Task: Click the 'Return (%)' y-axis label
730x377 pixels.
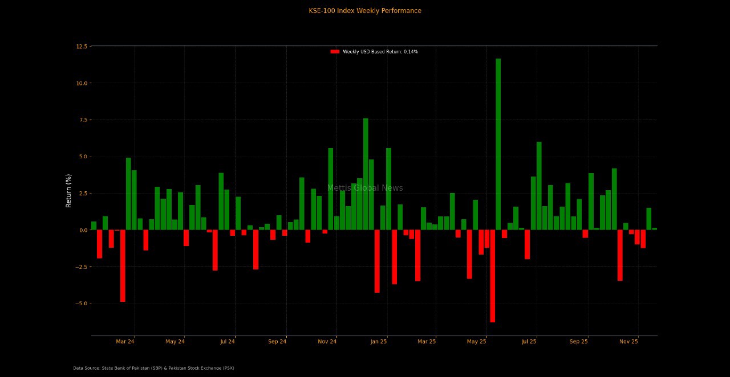Action: click(69, 190)
